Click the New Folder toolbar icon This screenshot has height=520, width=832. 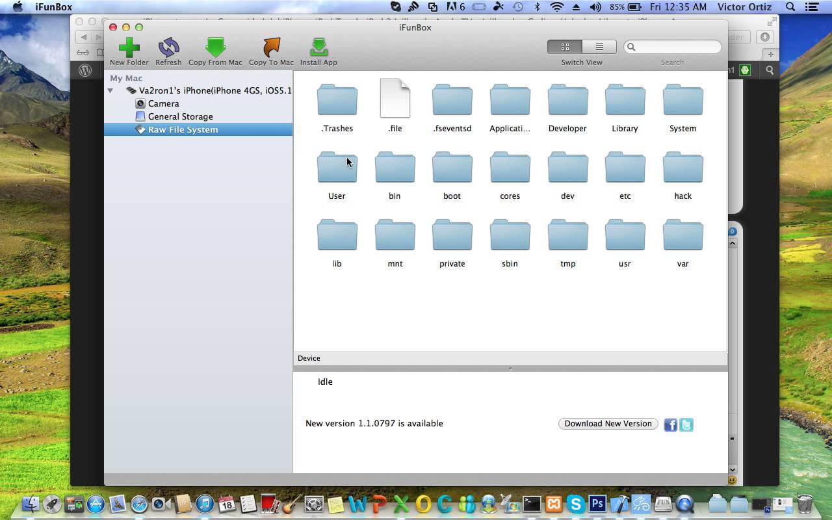point(129,48)
